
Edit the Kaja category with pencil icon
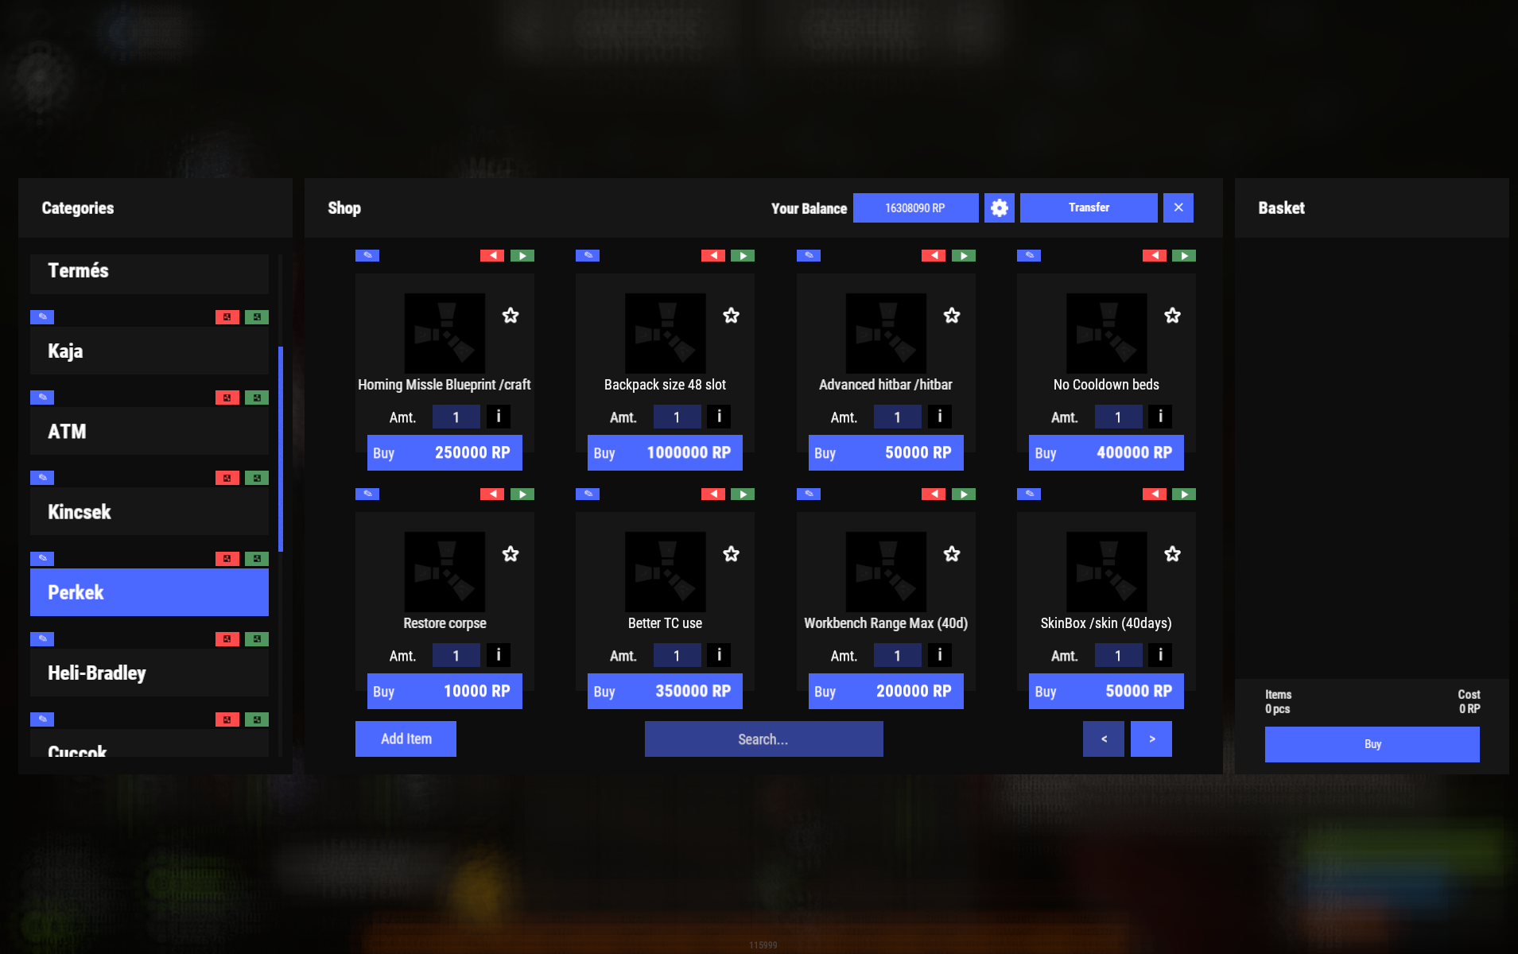(x=42, y=317)
